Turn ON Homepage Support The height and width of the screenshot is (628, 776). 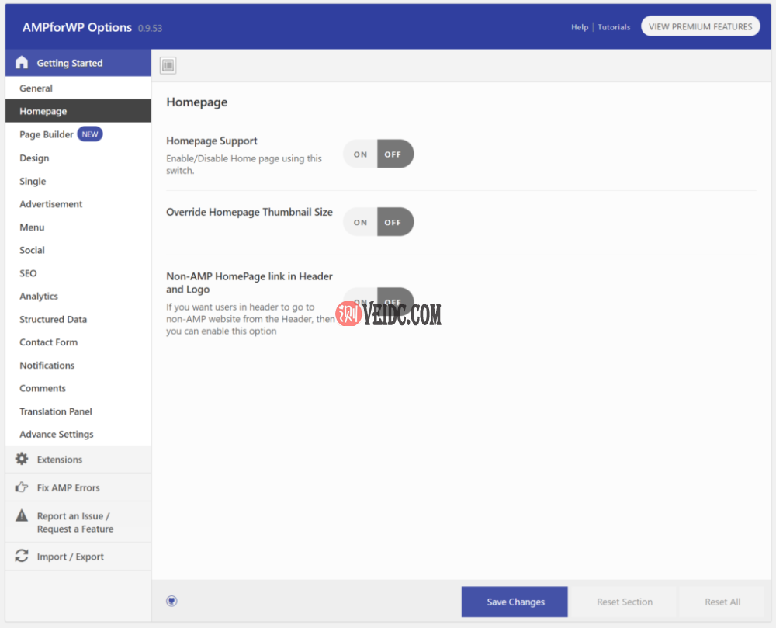(x=360, y=154)
